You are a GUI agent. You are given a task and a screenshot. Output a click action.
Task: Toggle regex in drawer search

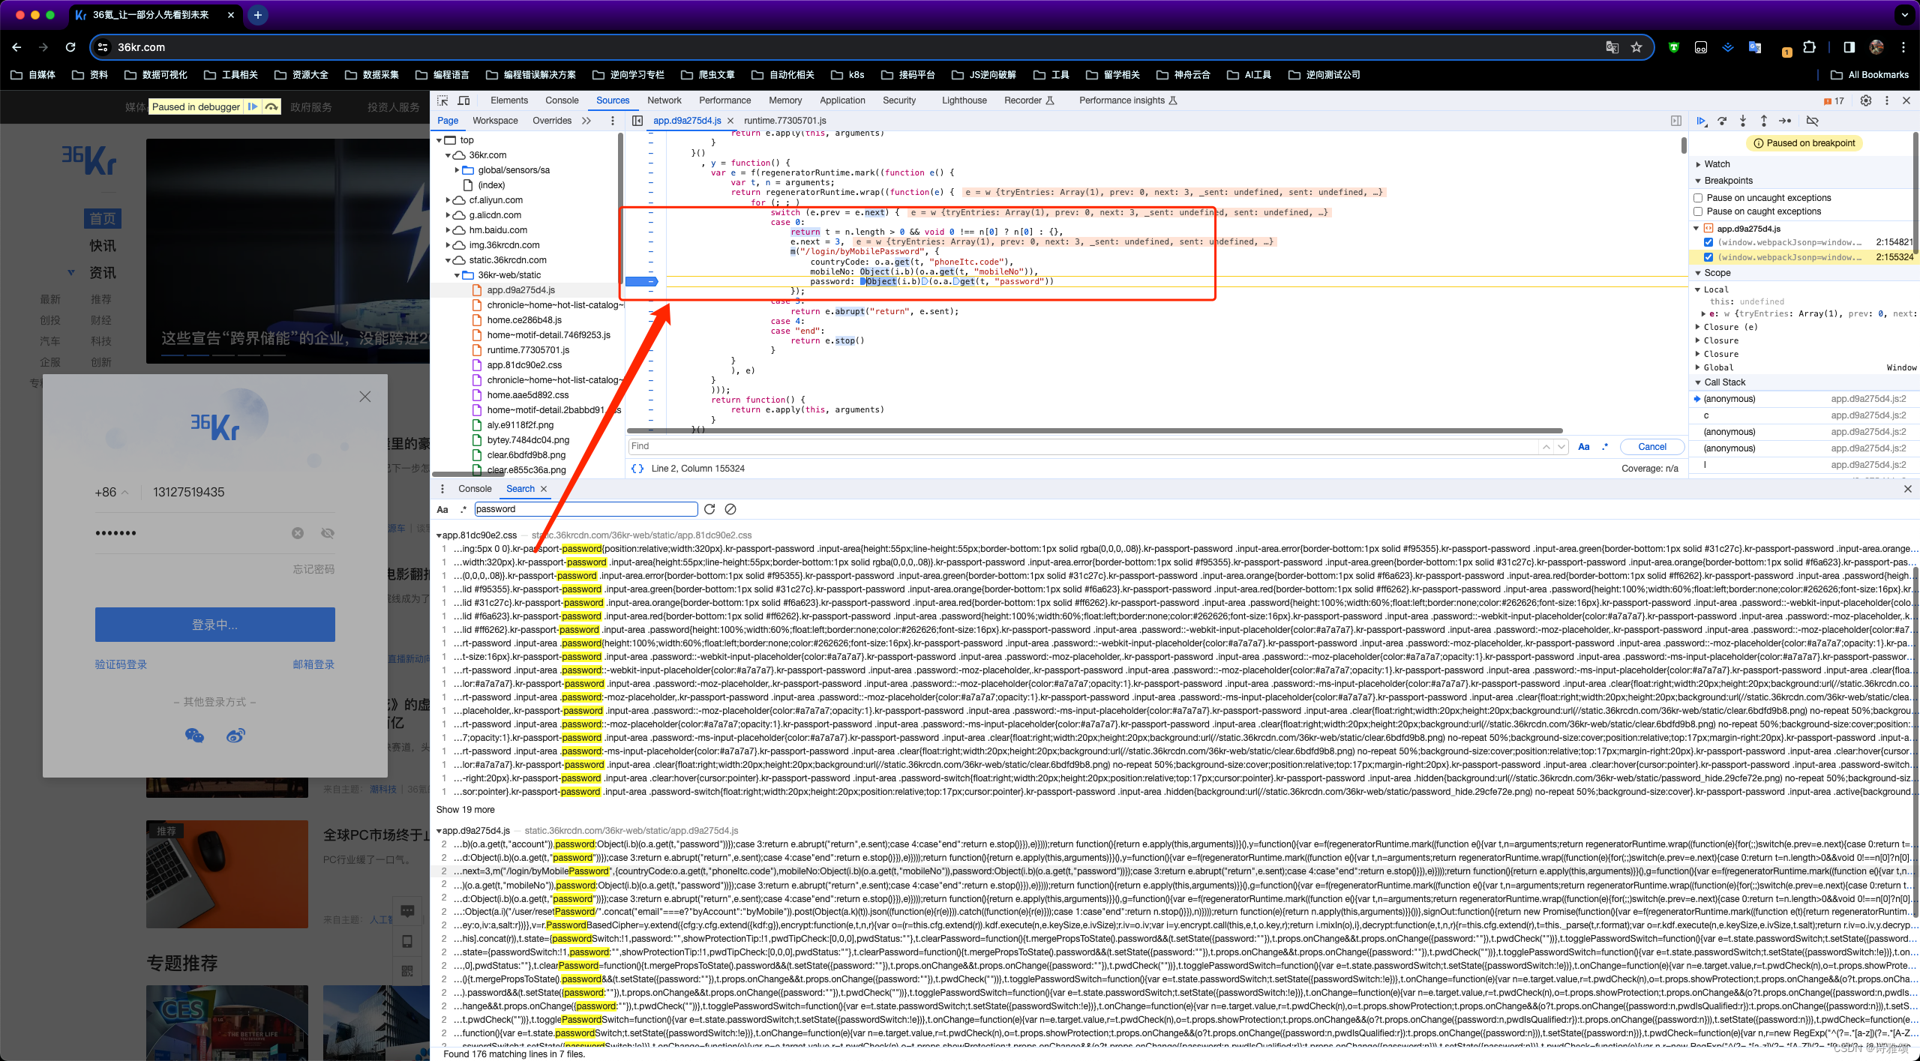click(x=463, y=509)
